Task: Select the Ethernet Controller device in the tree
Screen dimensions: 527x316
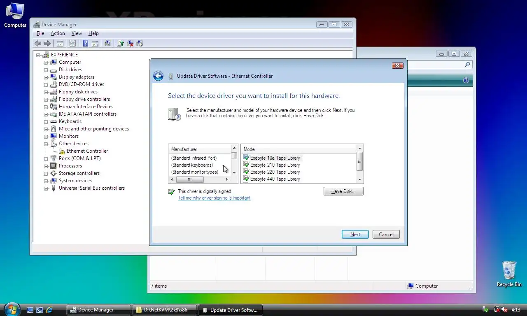Action: (87, 151)
